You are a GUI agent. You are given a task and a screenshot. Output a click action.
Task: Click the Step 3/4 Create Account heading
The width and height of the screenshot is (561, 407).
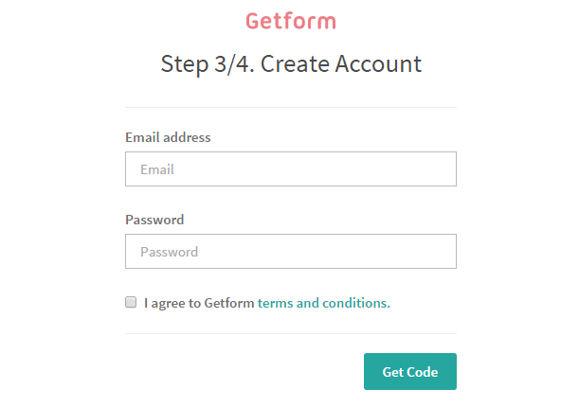click(x=291, y=64)
